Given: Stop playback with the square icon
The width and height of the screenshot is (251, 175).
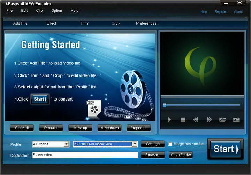Looking at the screenshot, I should [183, 120].
